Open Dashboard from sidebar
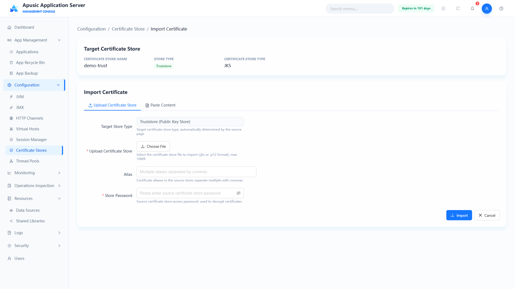The height and width of the screenshot is (289, 515). 34,27
